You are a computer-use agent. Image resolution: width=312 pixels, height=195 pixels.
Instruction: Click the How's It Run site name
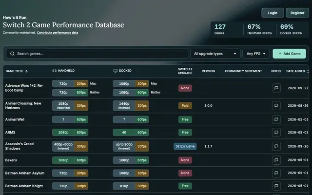[x=15, y=18]
